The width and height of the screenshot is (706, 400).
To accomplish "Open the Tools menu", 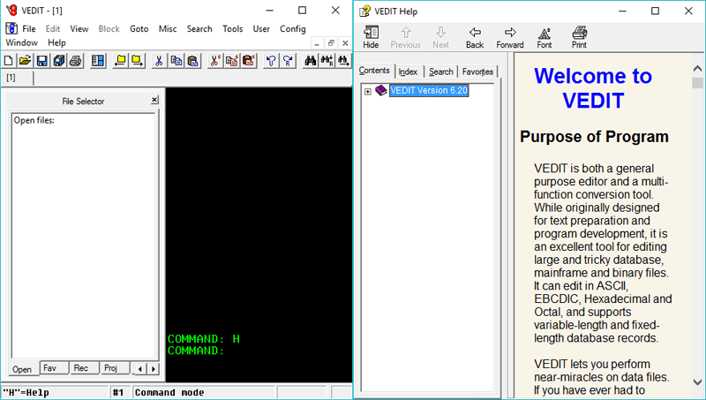I will 233,29.
